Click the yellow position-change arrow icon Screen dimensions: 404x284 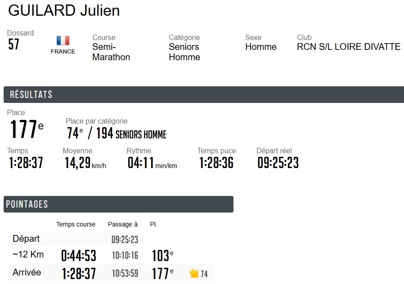pos(194,273)
